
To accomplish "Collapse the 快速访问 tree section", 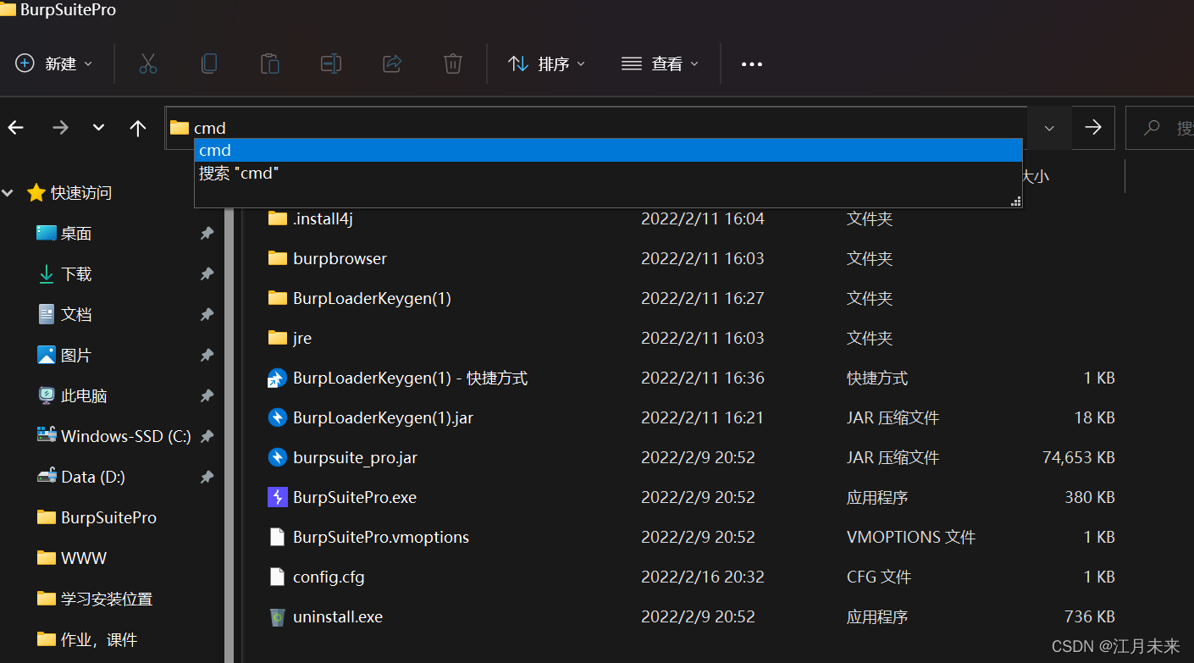I will [x=8, y=193].
